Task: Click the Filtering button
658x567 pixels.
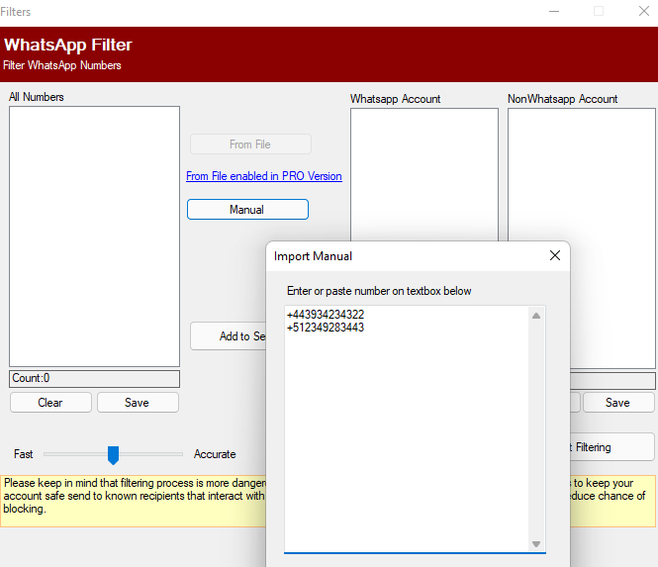Action: (611, 447)
